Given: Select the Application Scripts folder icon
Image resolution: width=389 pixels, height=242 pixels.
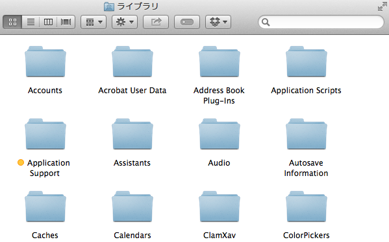Looking at the screenshot, I should (x=307, y=61).
